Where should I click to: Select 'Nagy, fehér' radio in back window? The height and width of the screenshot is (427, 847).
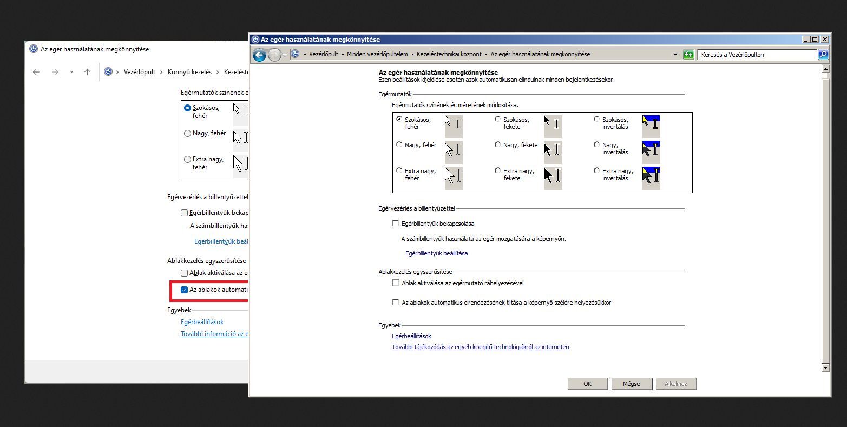coord(188,134)
